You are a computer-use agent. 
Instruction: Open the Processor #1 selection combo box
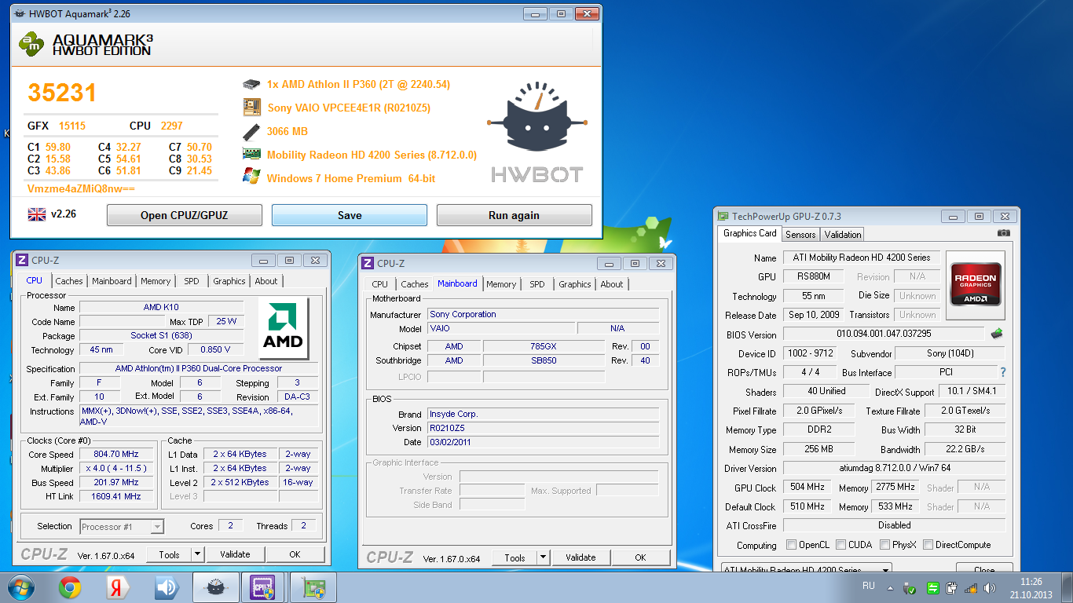122,526
